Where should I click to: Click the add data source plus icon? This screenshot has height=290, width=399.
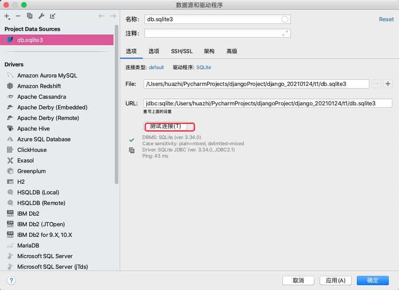click(7, 16)
